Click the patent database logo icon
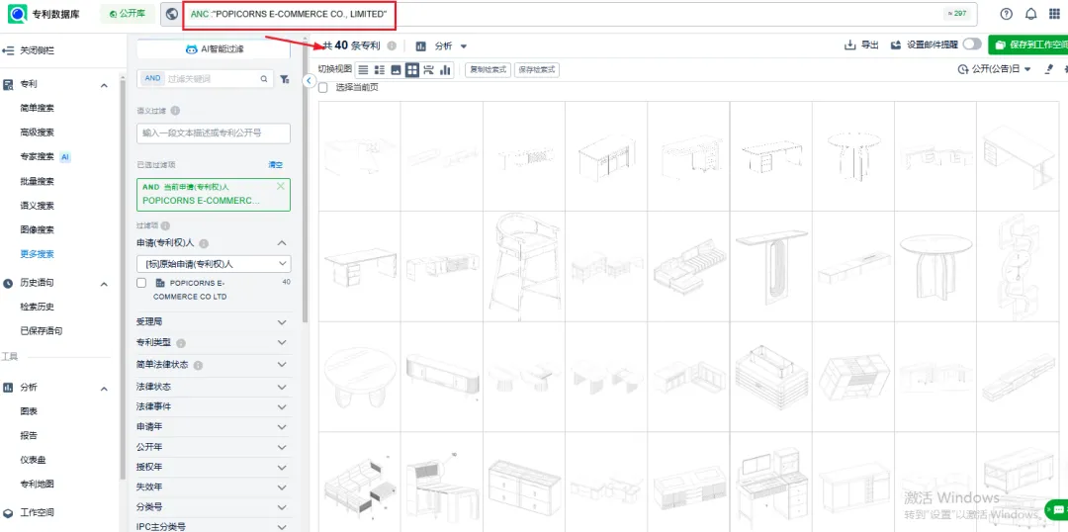The image size is (1068, 532). pos(18,14)
